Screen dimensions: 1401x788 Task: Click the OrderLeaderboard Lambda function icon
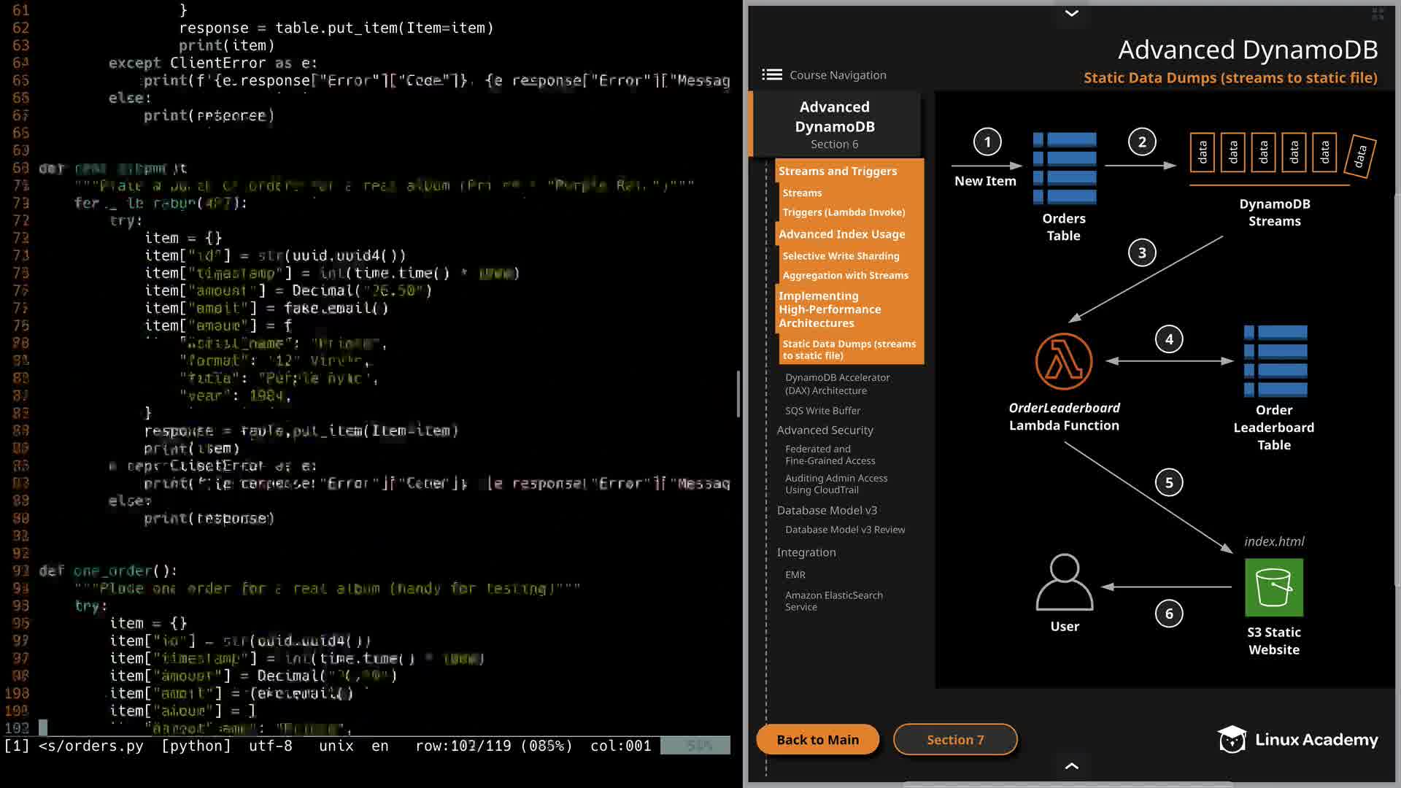(1063, 361)
